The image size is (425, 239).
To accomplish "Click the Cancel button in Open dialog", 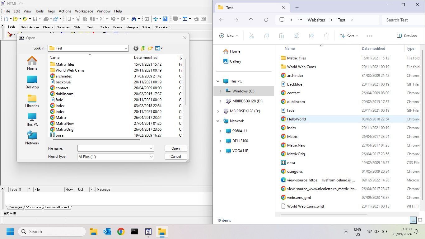I will coord(175,157).
